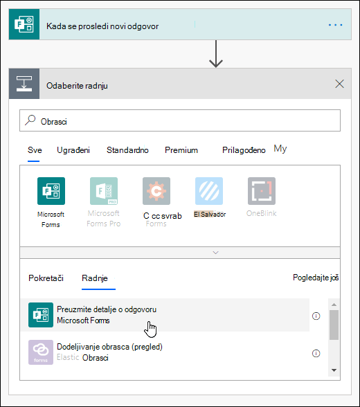
Task: Click the Forms trigger icon in header
Action: coord(24,24)
